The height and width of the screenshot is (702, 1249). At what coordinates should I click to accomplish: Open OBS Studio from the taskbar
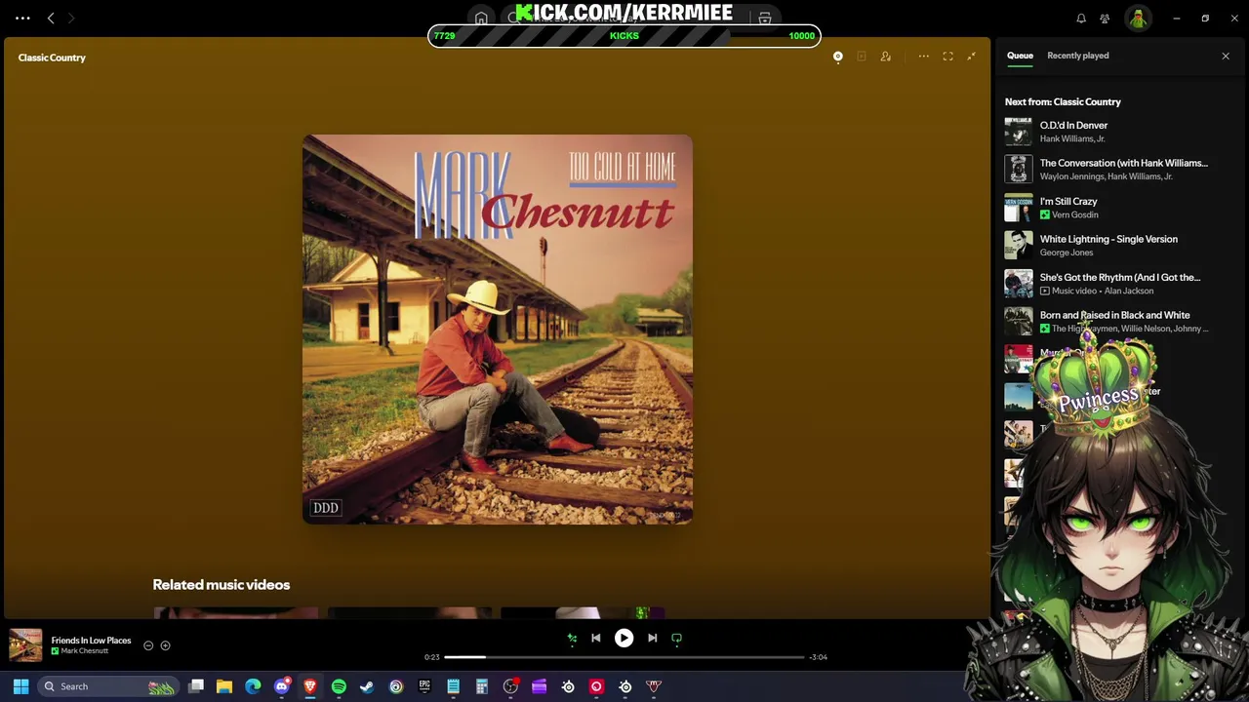pos(510,686)
